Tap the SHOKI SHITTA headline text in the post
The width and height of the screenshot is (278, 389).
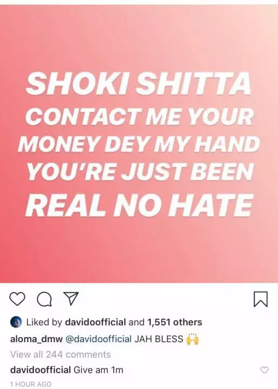point(139,84)
